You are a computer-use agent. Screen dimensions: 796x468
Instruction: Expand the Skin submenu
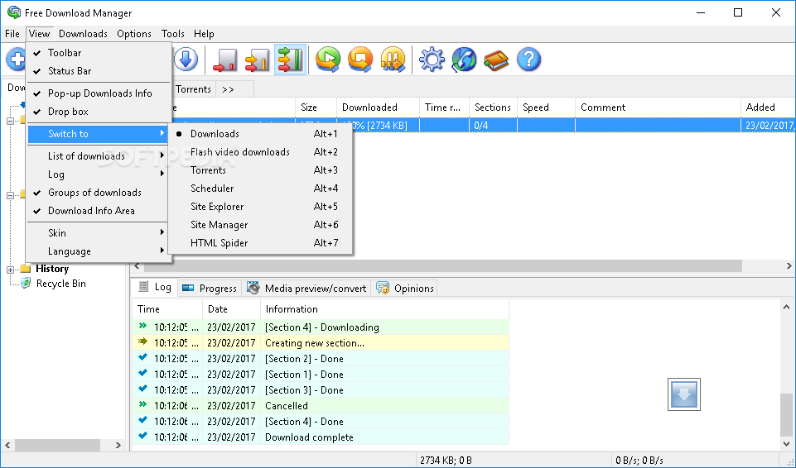(x=99, y=233)
